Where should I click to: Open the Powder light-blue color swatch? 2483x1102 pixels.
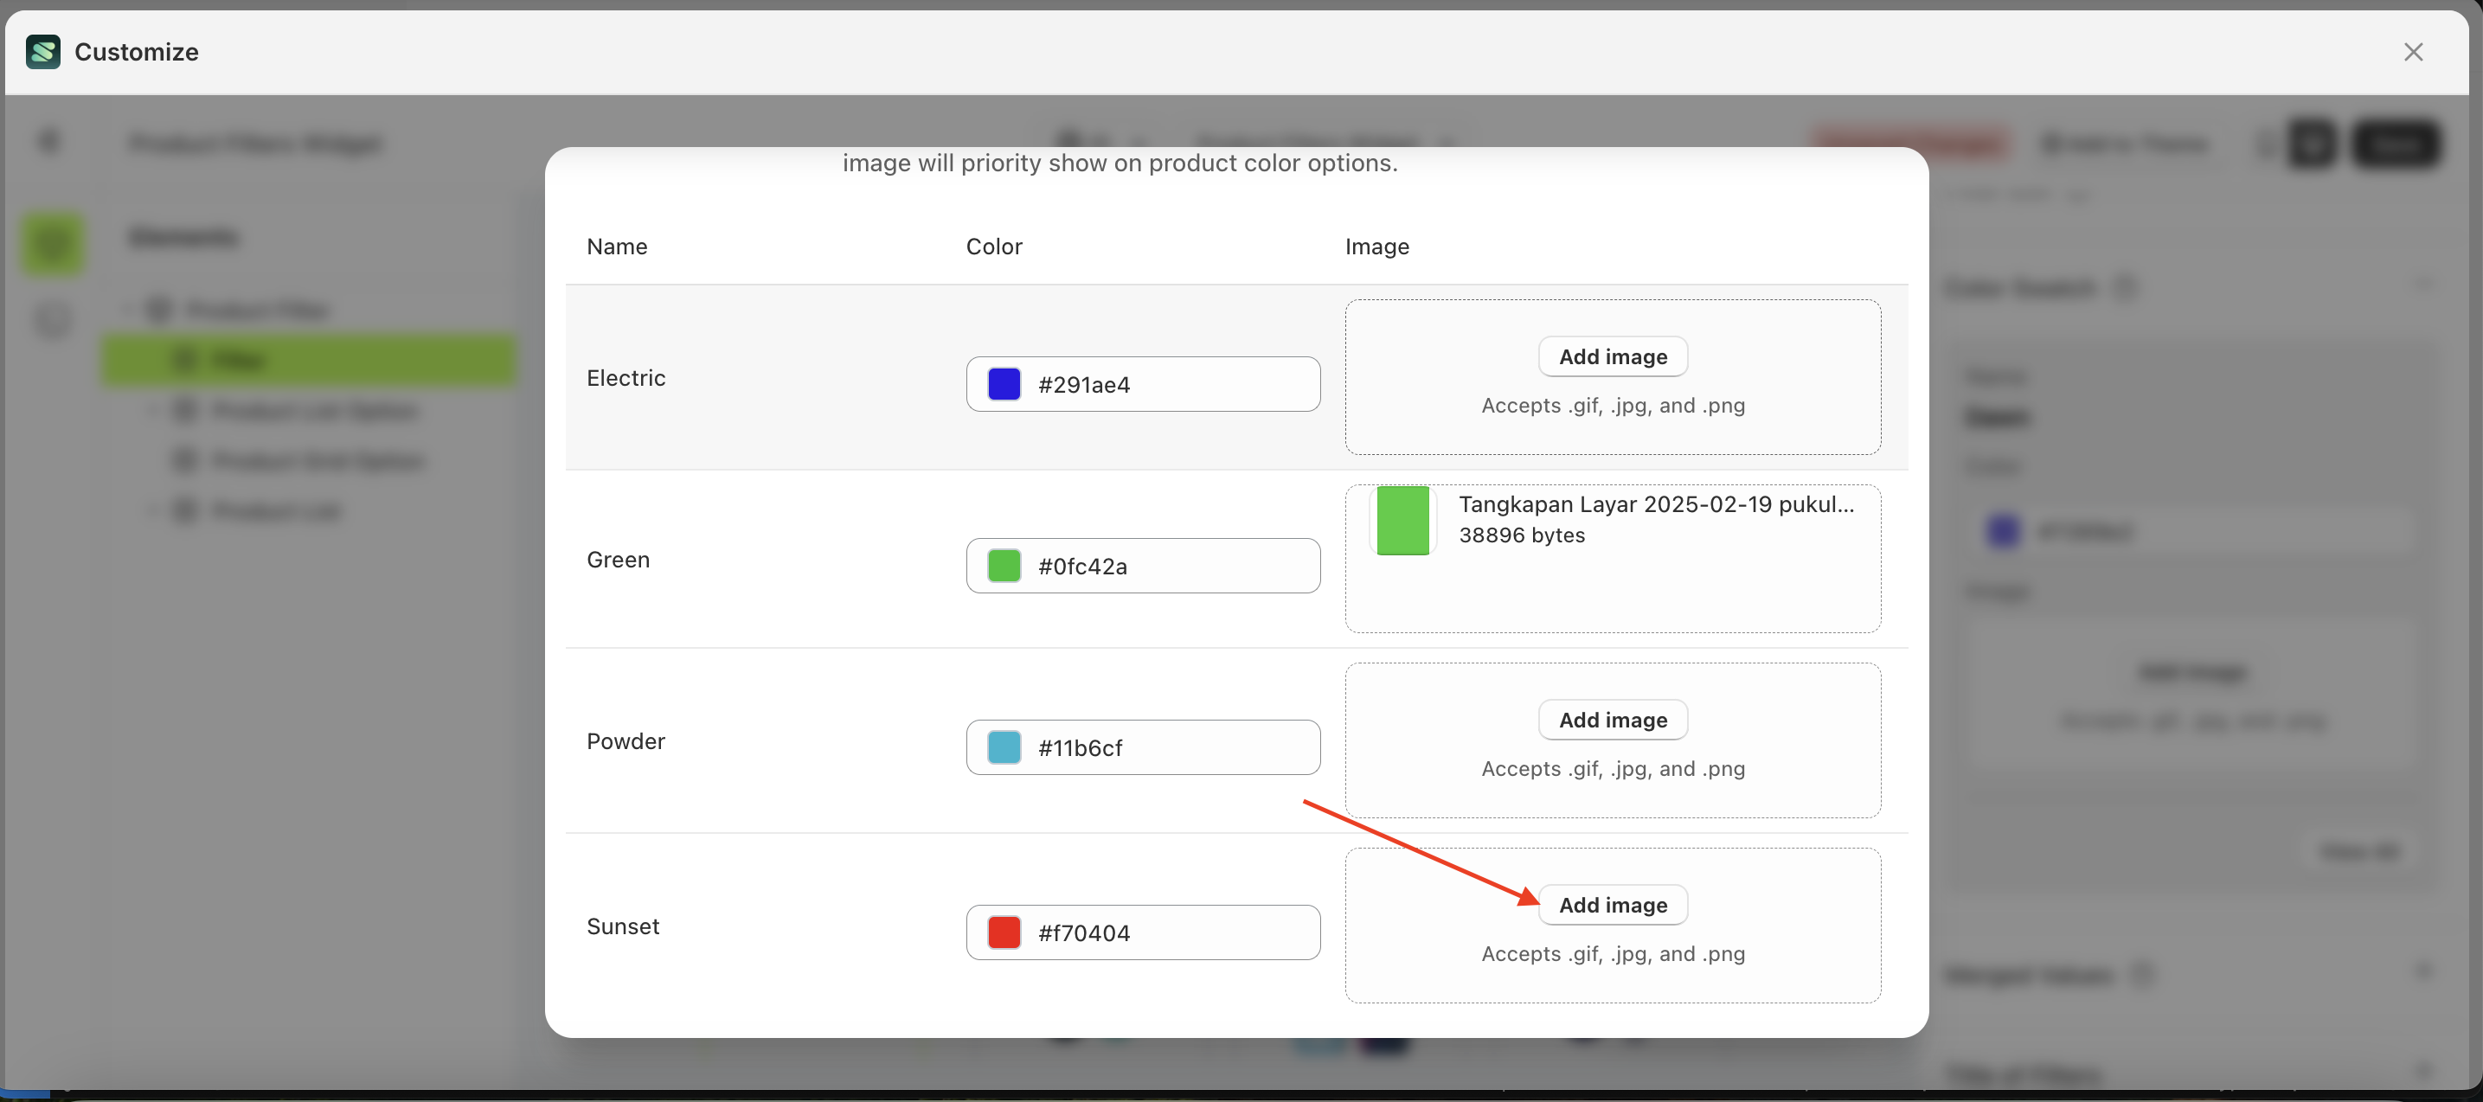point(1004,747)
